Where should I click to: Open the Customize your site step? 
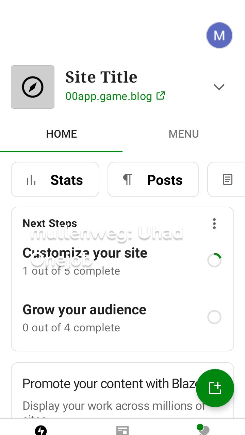pos(85,261)
